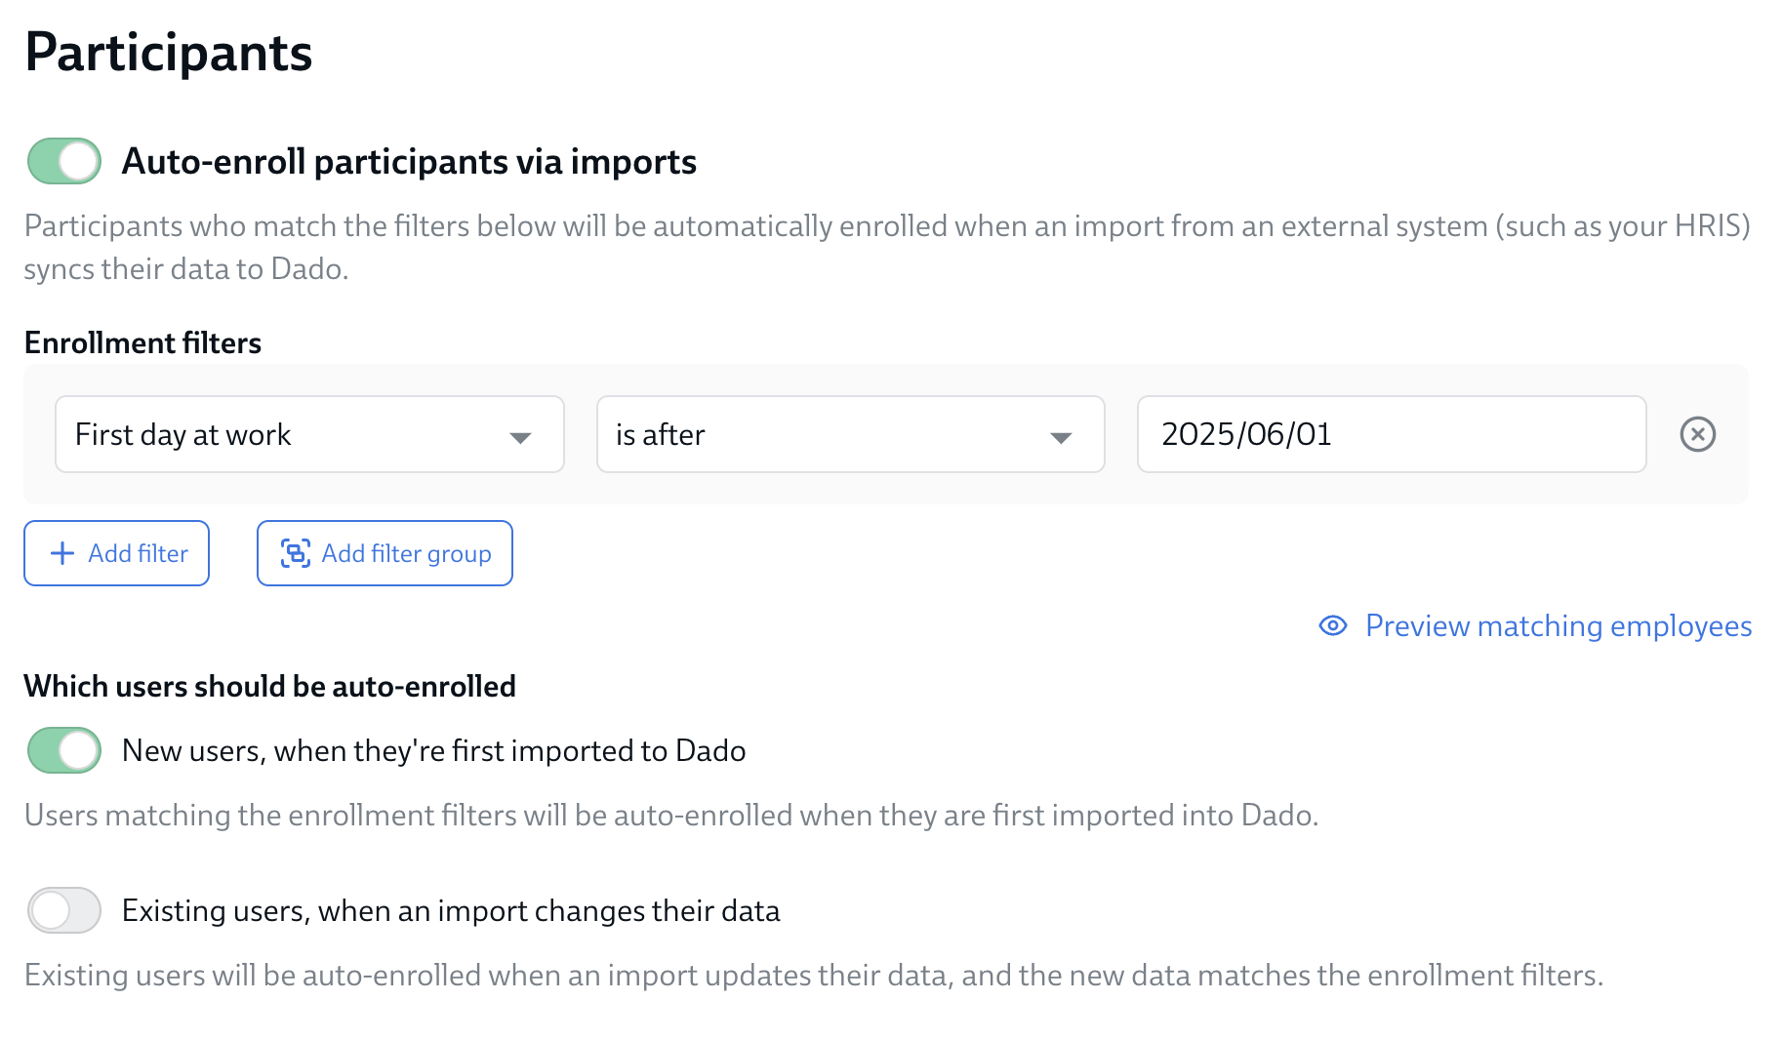Screen dimensions: 1782x1040
Task: Enable the Existing users auto-enroll switch
Action: tap(64, 910)
